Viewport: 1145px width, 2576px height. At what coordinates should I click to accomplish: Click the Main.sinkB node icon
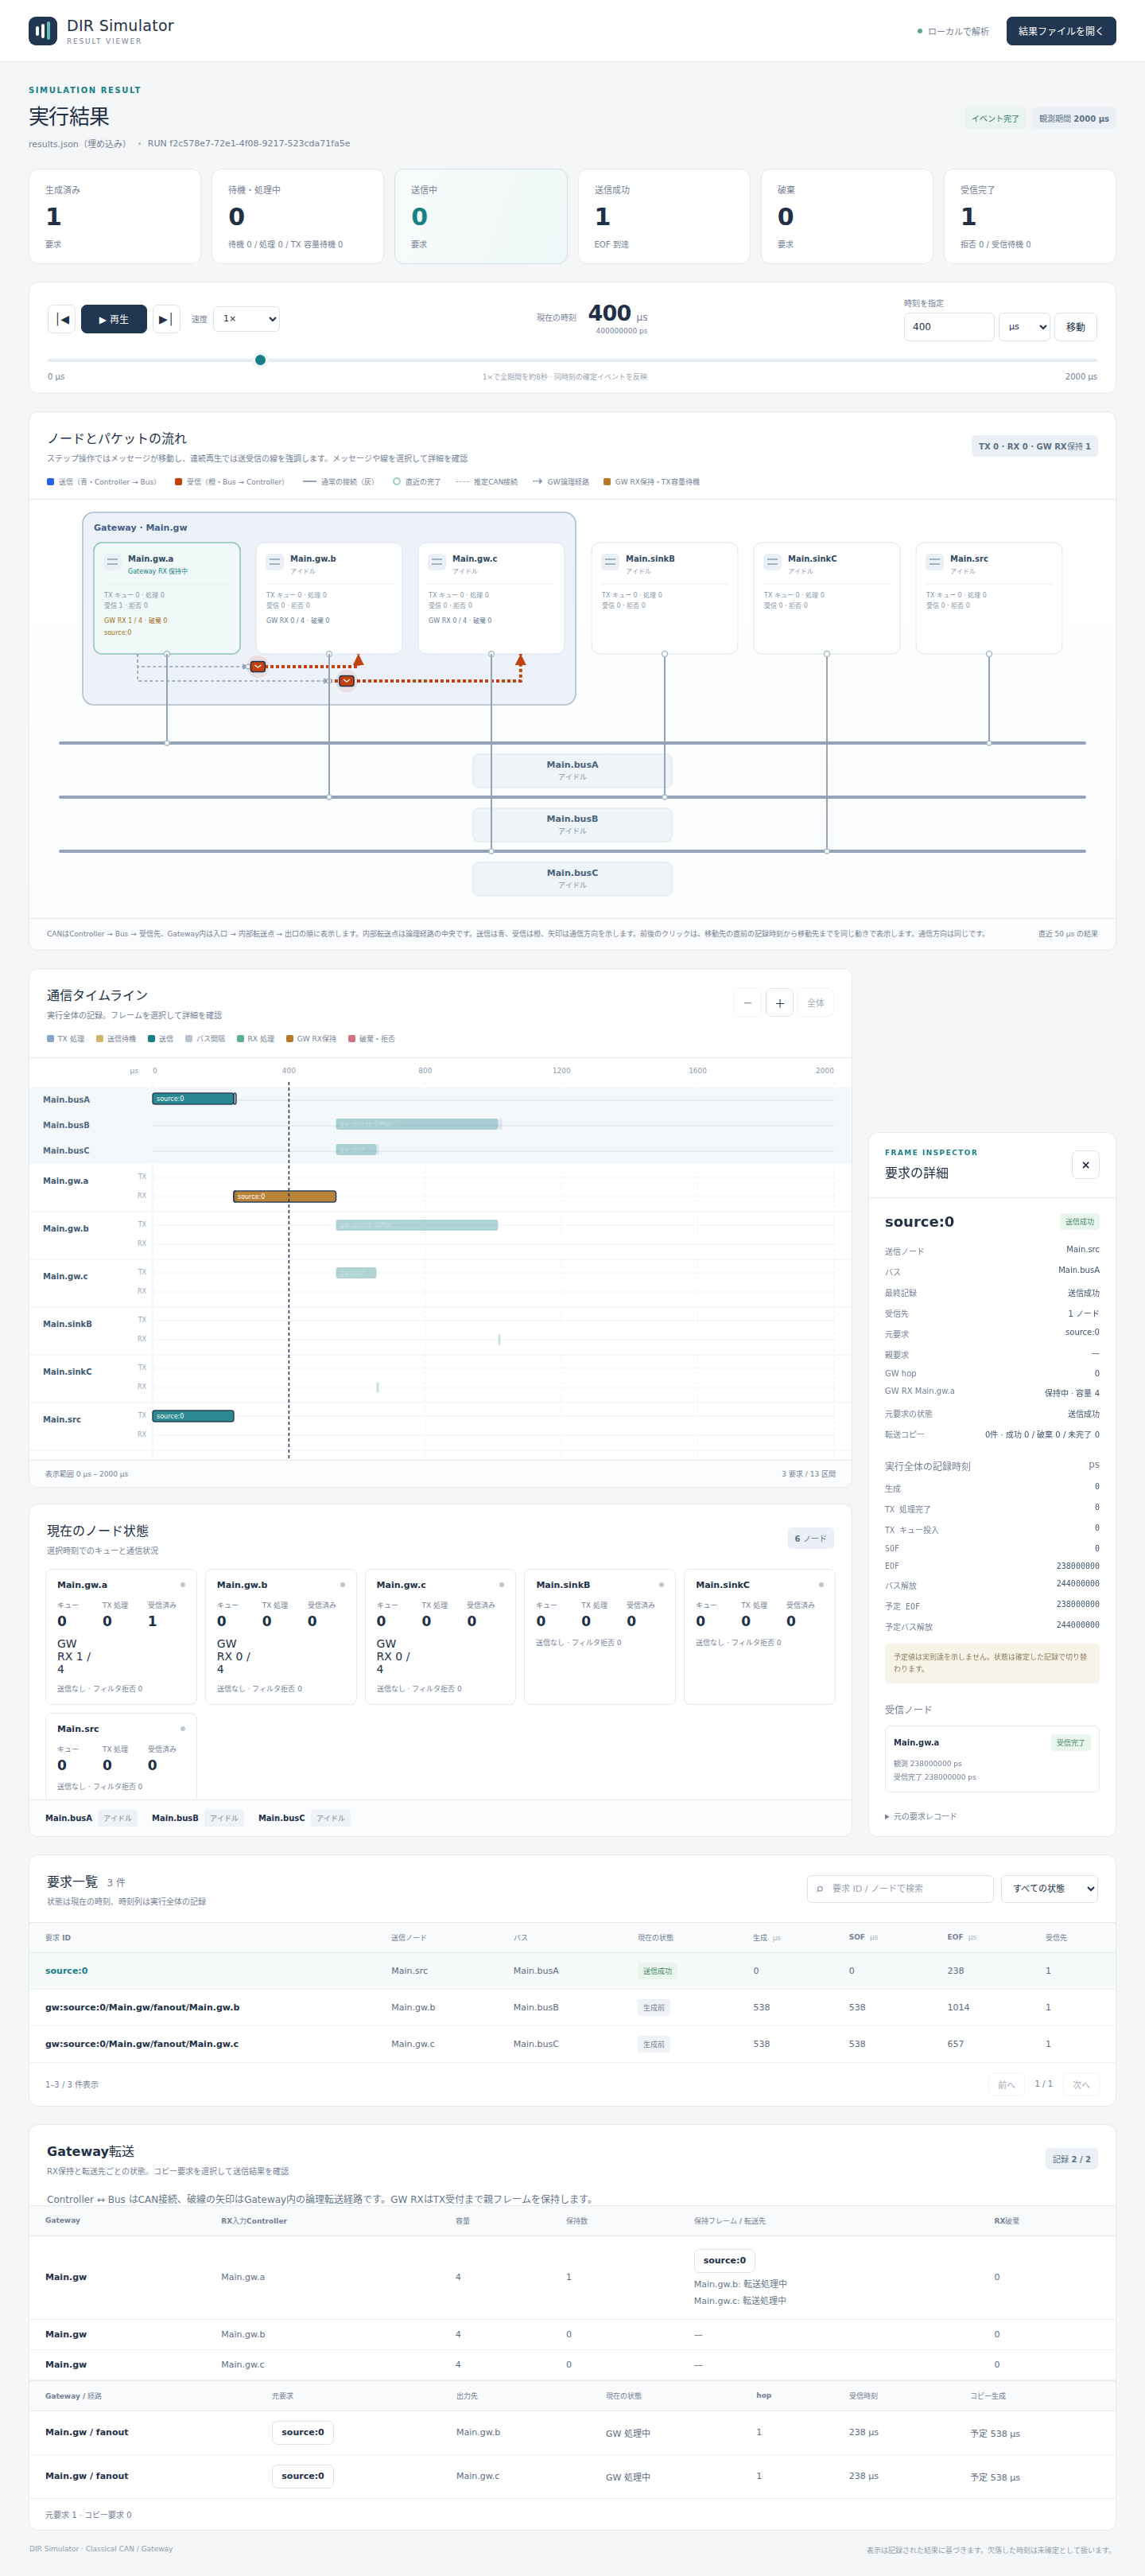pyautogui.click(x=611, y=562)
